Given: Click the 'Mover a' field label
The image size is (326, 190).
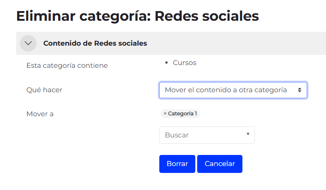Looking at the screenshot, I should click(40, 113).
